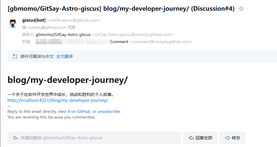Click the GitSay-Astro-giscus@noreply.github.com recipient address

point(133,35)
